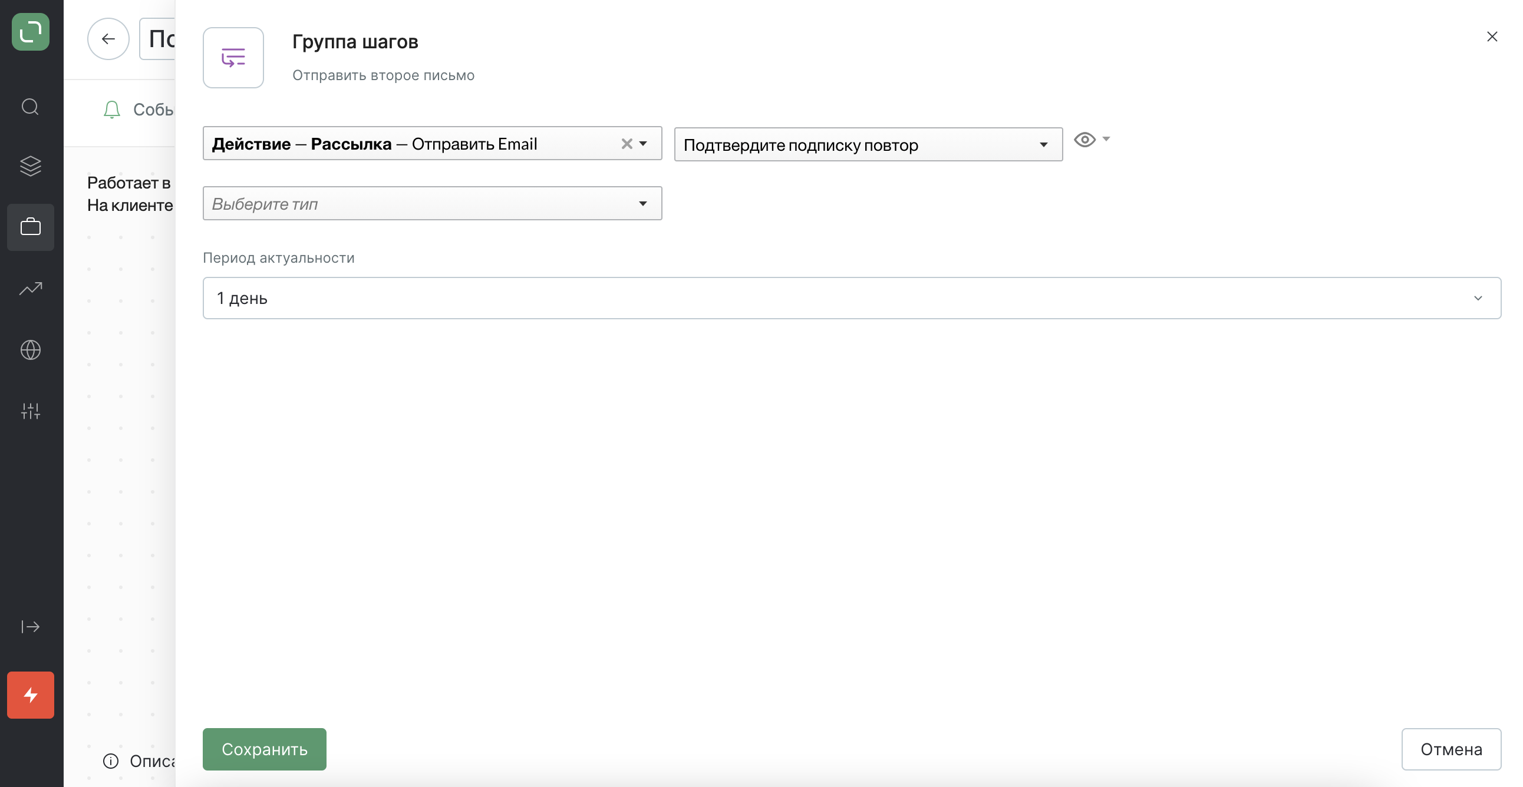
Task: Open Подтвердите подписку повтор template dropdown
Action: 869,145
